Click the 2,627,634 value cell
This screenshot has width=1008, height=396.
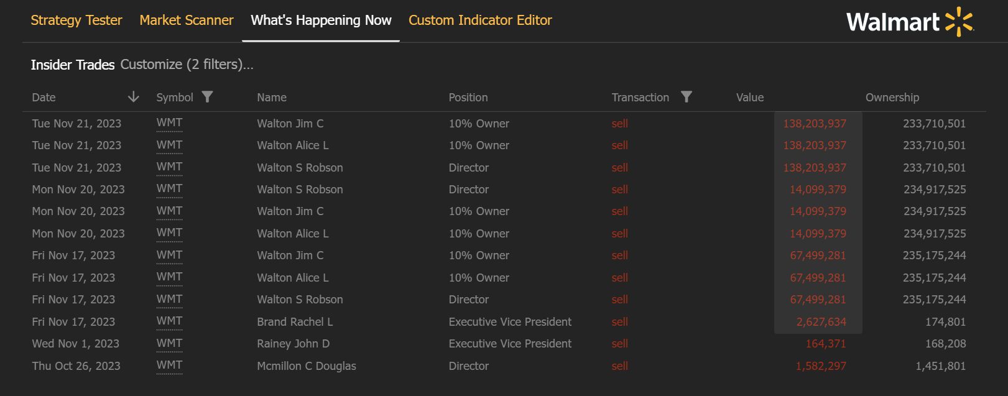click(821, 322)
